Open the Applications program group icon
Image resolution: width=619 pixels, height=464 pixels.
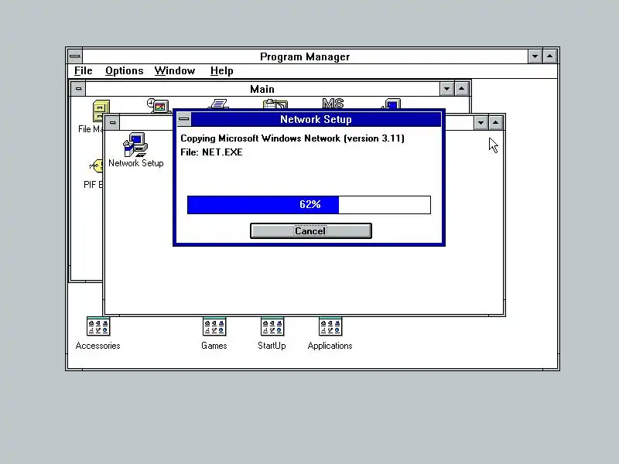tap(330, 333)
